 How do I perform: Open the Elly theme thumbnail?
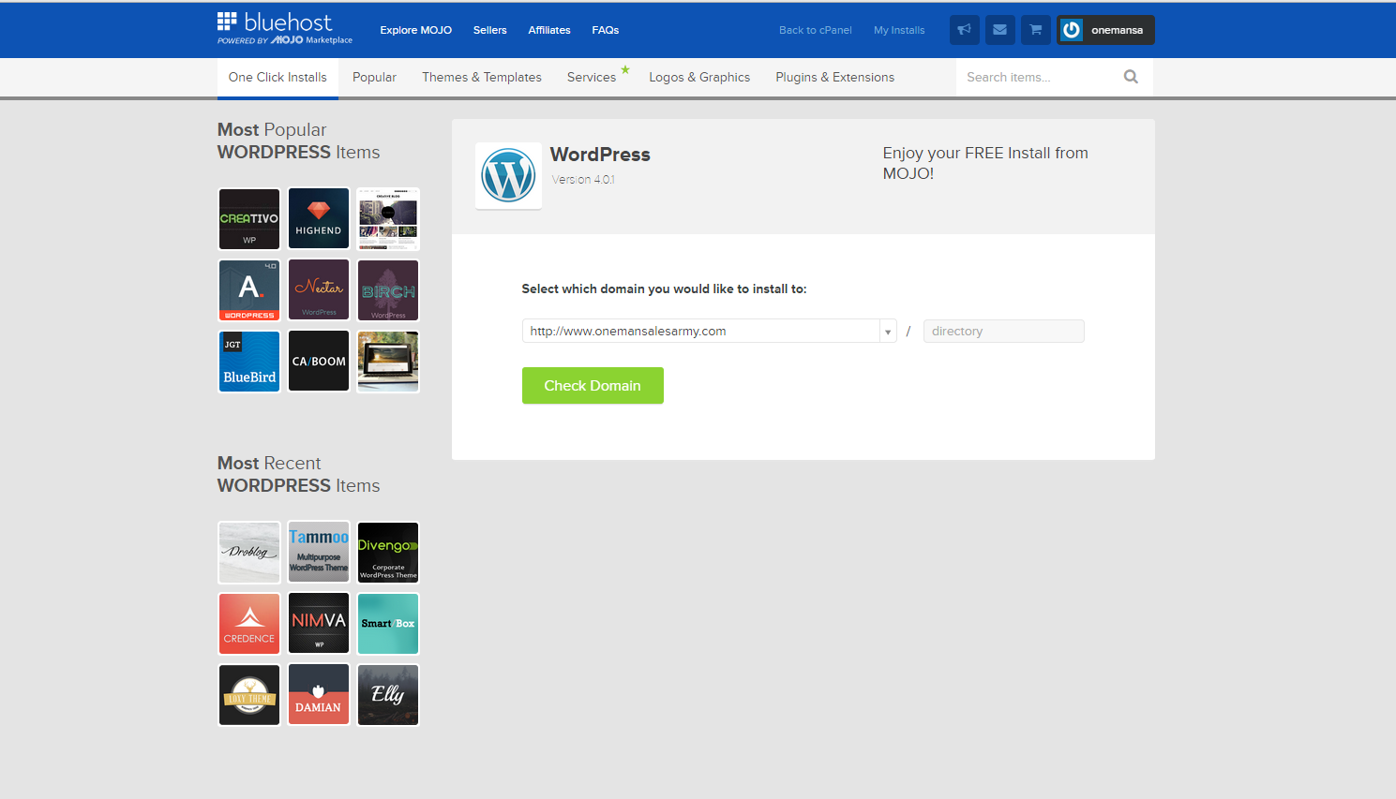tap(388, 695)
